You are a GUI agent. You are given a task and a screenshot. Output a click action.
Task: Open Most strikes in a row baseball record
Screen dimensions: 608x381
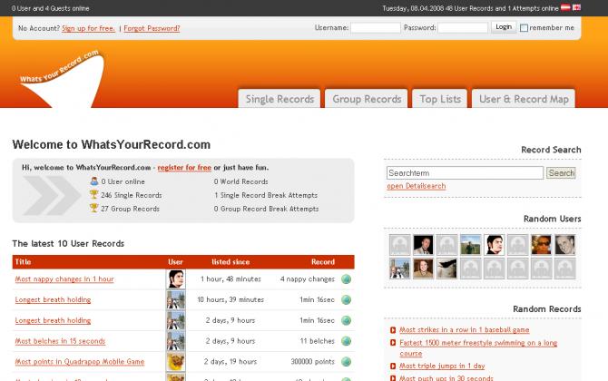(464, 330)
